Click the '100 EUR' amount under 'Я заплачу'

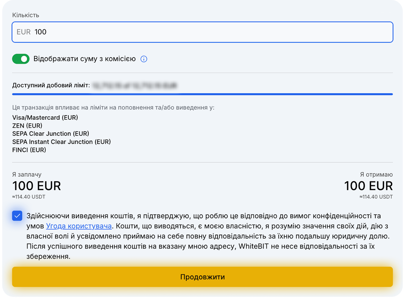click(37, 186)
